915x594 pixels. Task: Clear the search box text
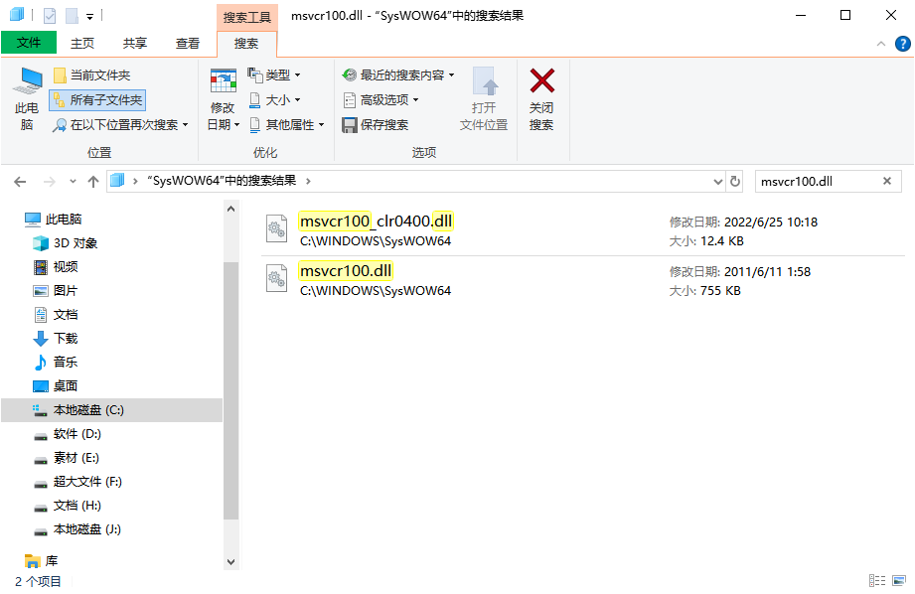click(887, 181)
